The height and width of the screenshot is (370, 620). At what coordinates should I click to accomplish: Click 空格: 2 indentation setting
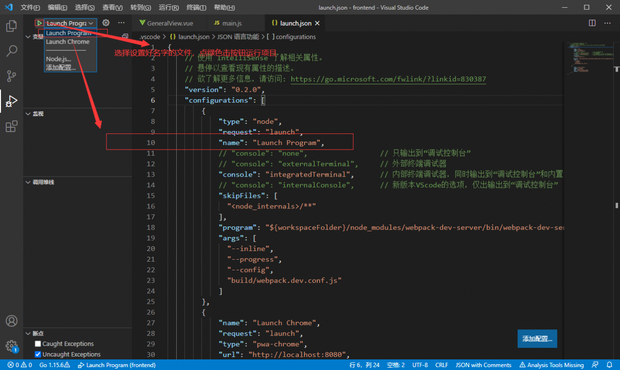point(396,365)
